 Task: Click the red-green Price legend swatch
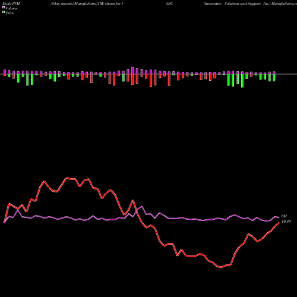(x=4, y=12)
